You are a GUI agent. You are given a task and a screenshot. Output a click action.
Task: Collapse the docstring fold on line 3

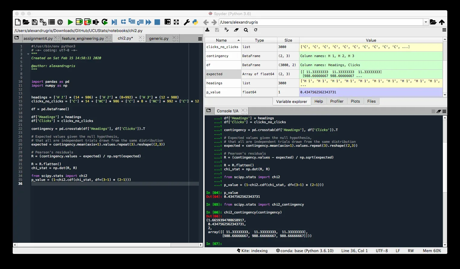tap(28, 54)
